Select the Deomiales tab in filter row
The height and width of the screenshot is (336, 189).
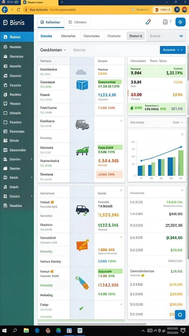click(x=92, y=36)
